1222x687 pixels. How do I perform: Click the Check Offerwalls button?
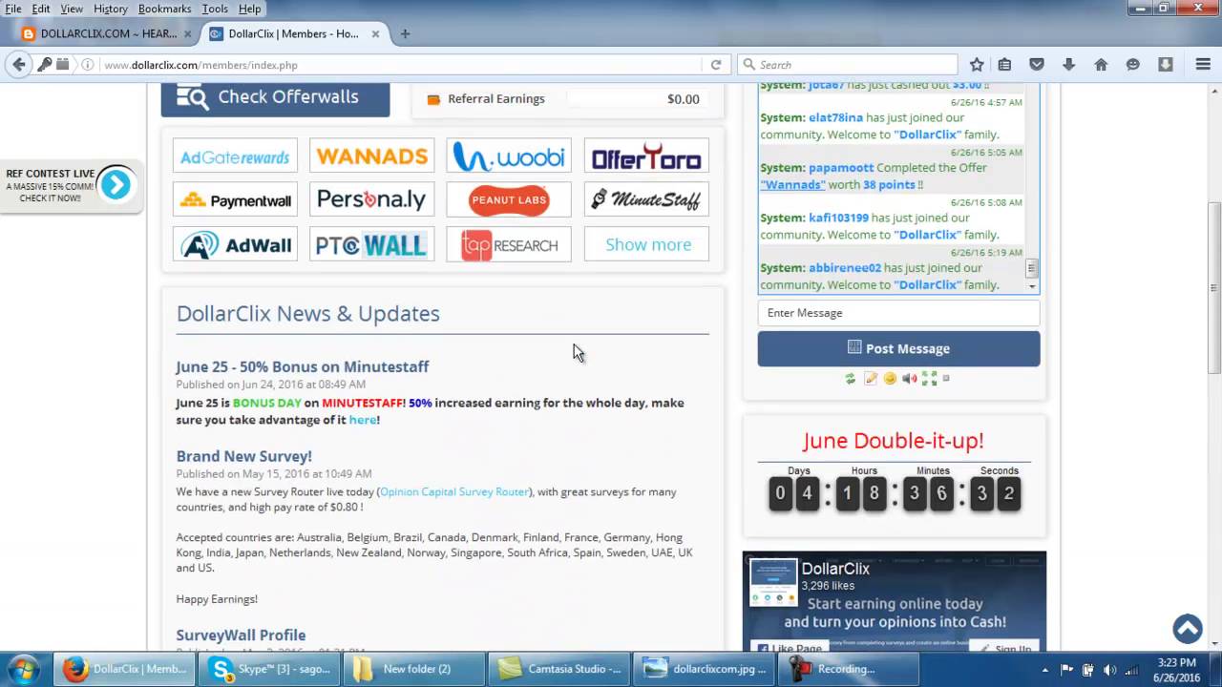click(x=275, y=99)
